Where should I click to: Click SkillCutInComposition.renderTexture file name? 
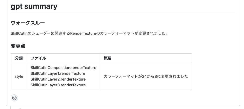[x=63, y=68]
